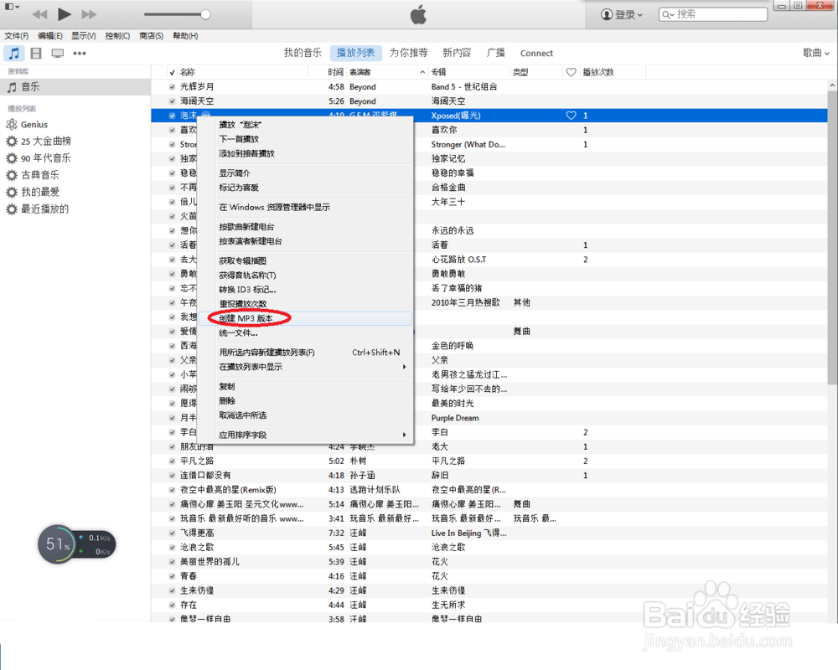Click the volume slider knob

coord(206,14)
